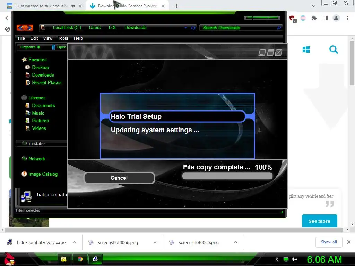Click the See more button
The height and width of the screenshot is (266, 355).
319,221
